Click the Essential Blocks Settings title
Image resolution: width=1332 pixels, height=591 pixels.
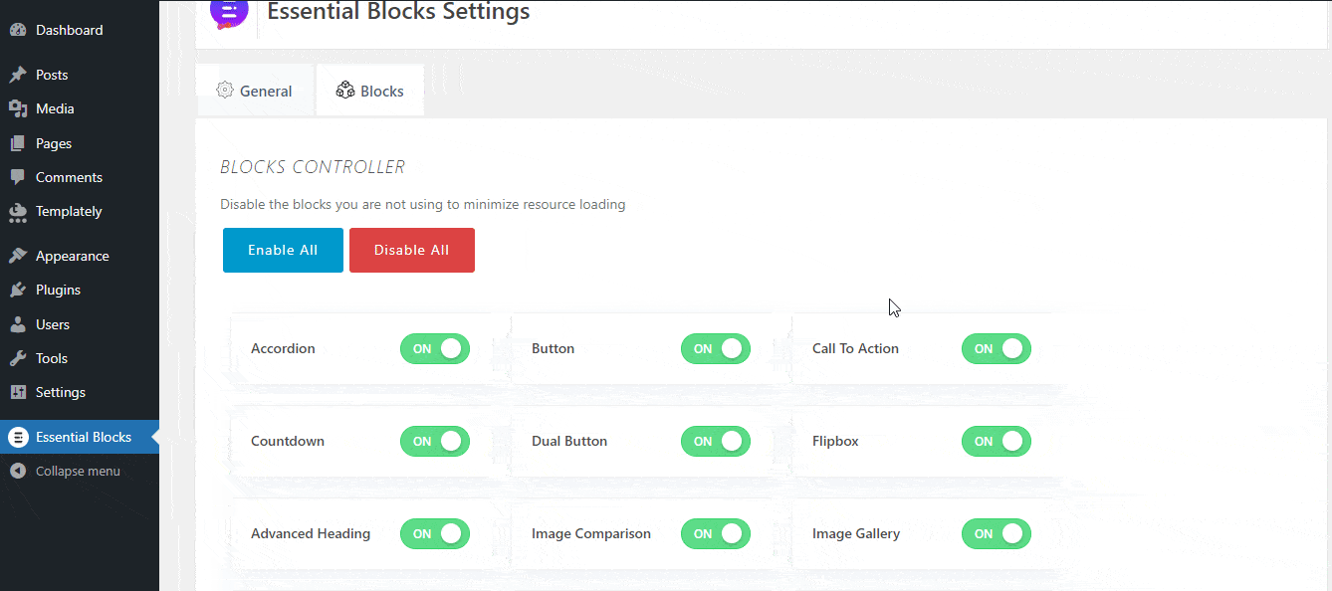(398, 12)
